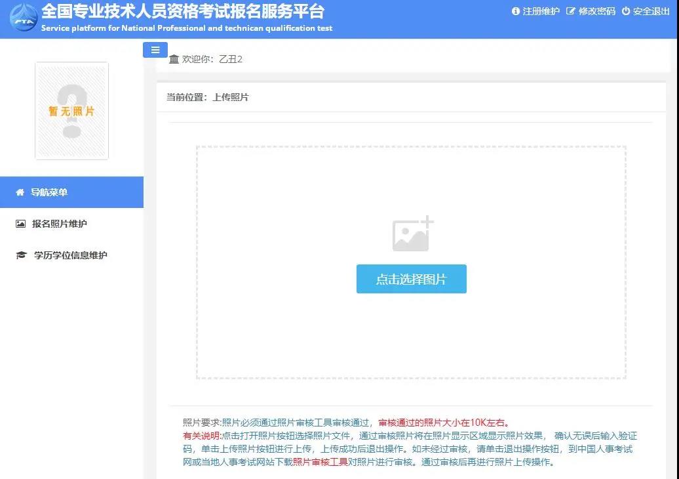
Task: Click the 暂无照片 placeholder thumbnail
Action: [x=71, y=110]
